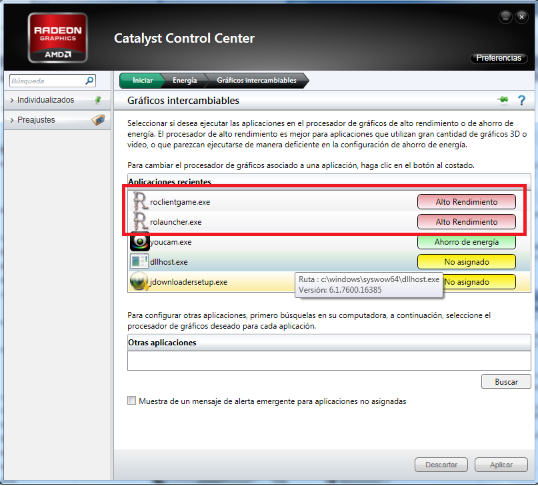Click the Descartar button
Screen dimensions: 538x486
(441, 465)
